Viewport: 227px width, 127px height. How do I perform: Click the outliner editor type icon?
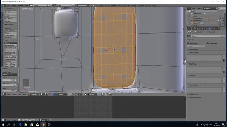coord(189,8)
